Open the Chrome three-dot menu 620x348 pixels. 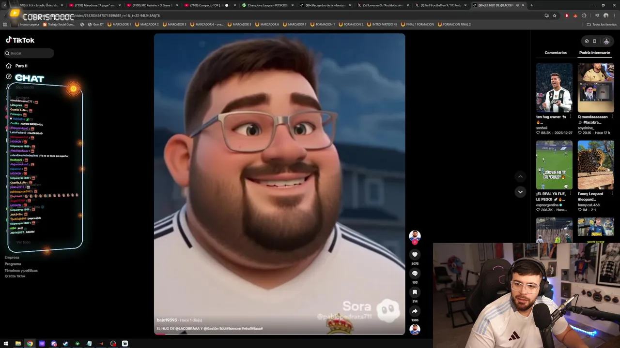614,15
